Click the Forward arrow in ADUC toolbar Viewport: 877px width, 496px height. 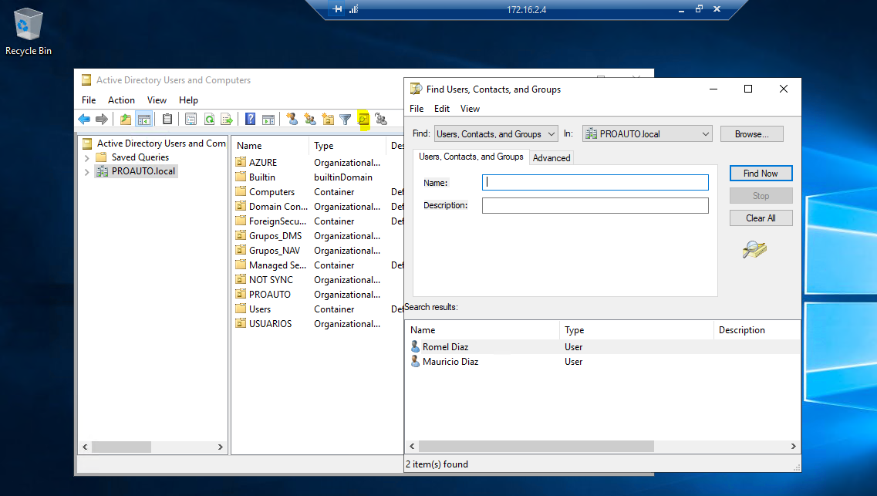[101, 119]
